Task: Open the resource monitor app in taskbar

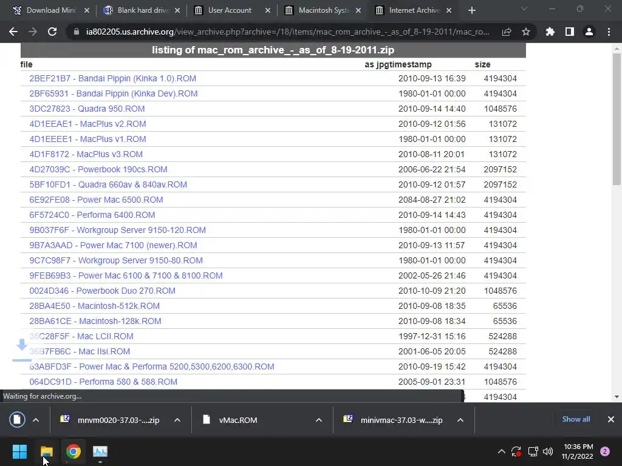Action: coord(100,451)
